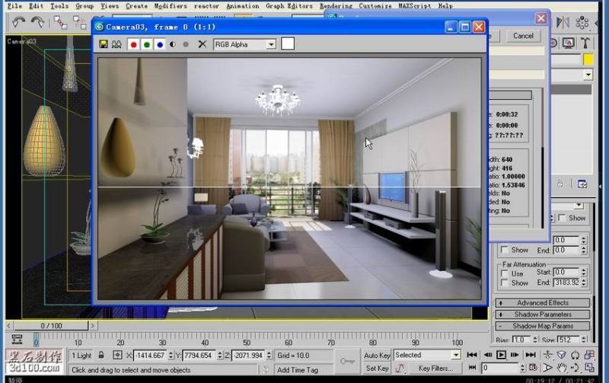Open the RGB Alpha channel dropdown

click(x=271, y=45)
